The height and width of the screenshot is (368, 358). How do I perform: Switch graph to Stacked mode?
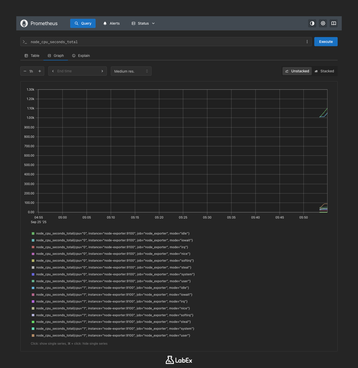pos(324,71)
